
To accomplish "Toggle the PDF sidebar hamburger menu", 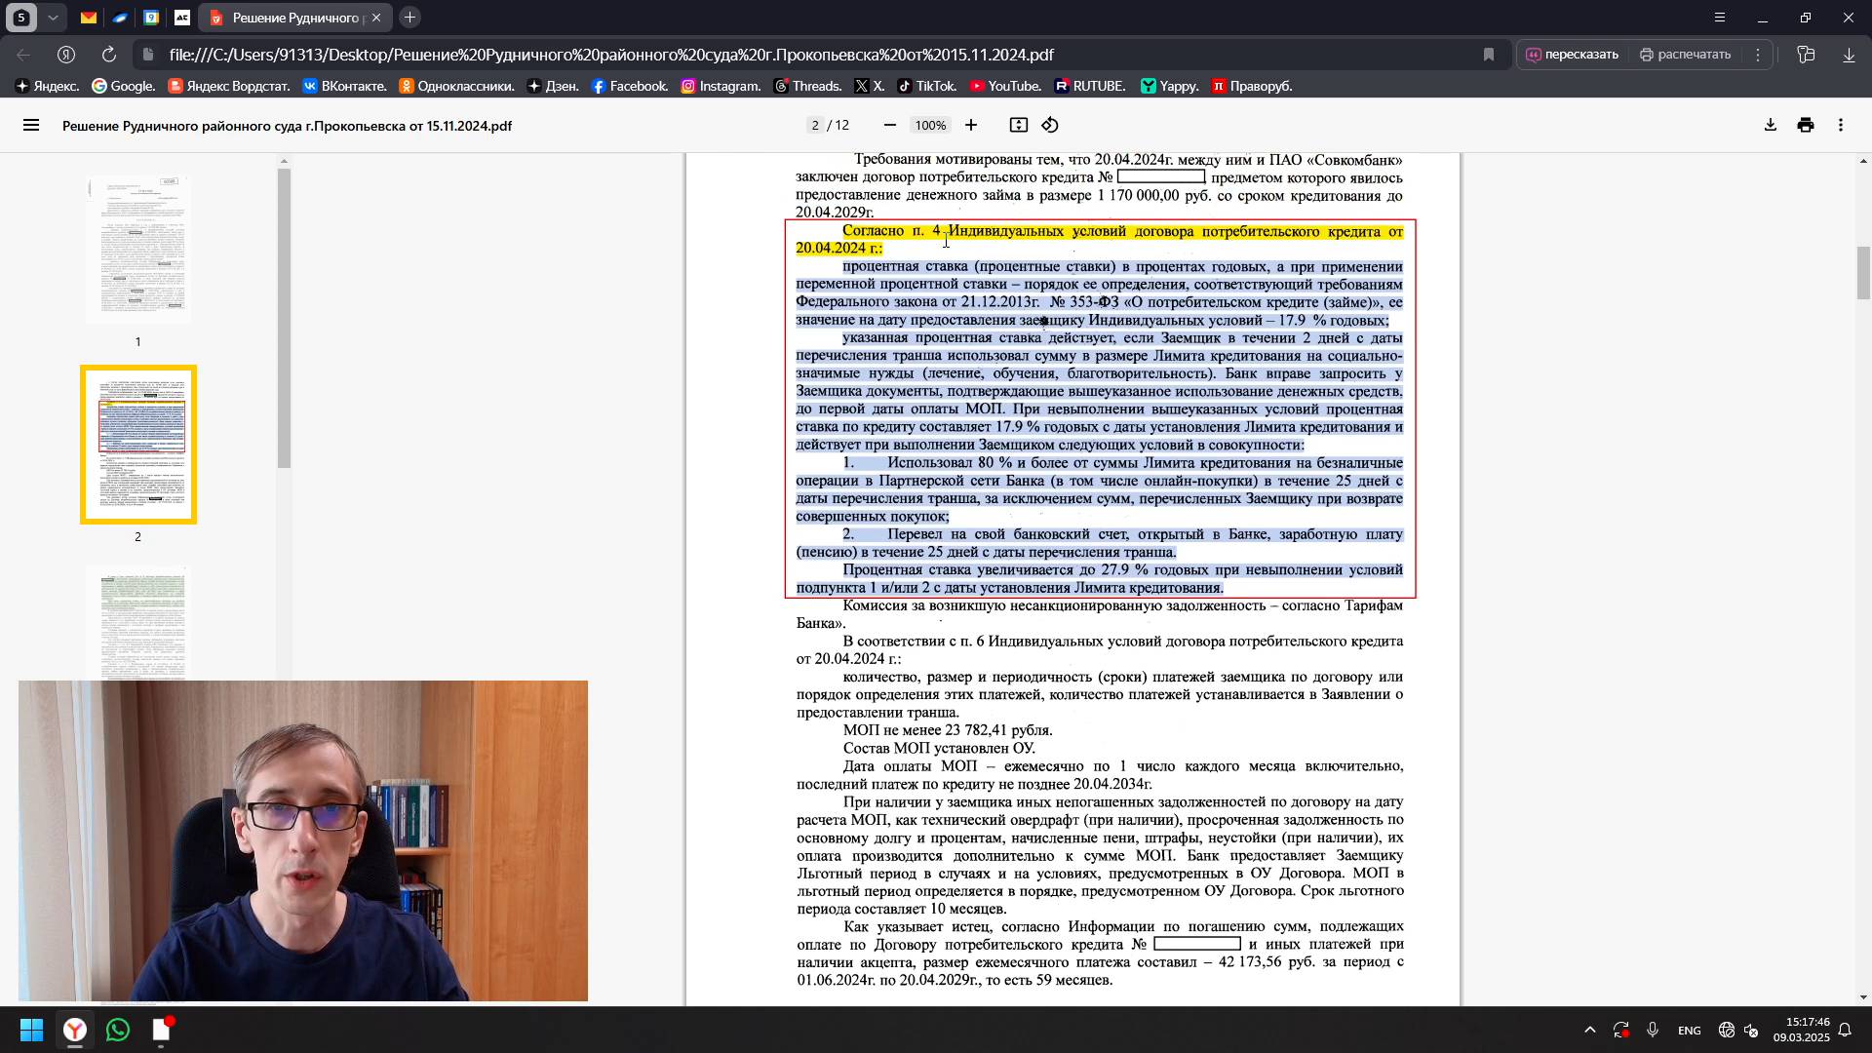I will [31, 125].
